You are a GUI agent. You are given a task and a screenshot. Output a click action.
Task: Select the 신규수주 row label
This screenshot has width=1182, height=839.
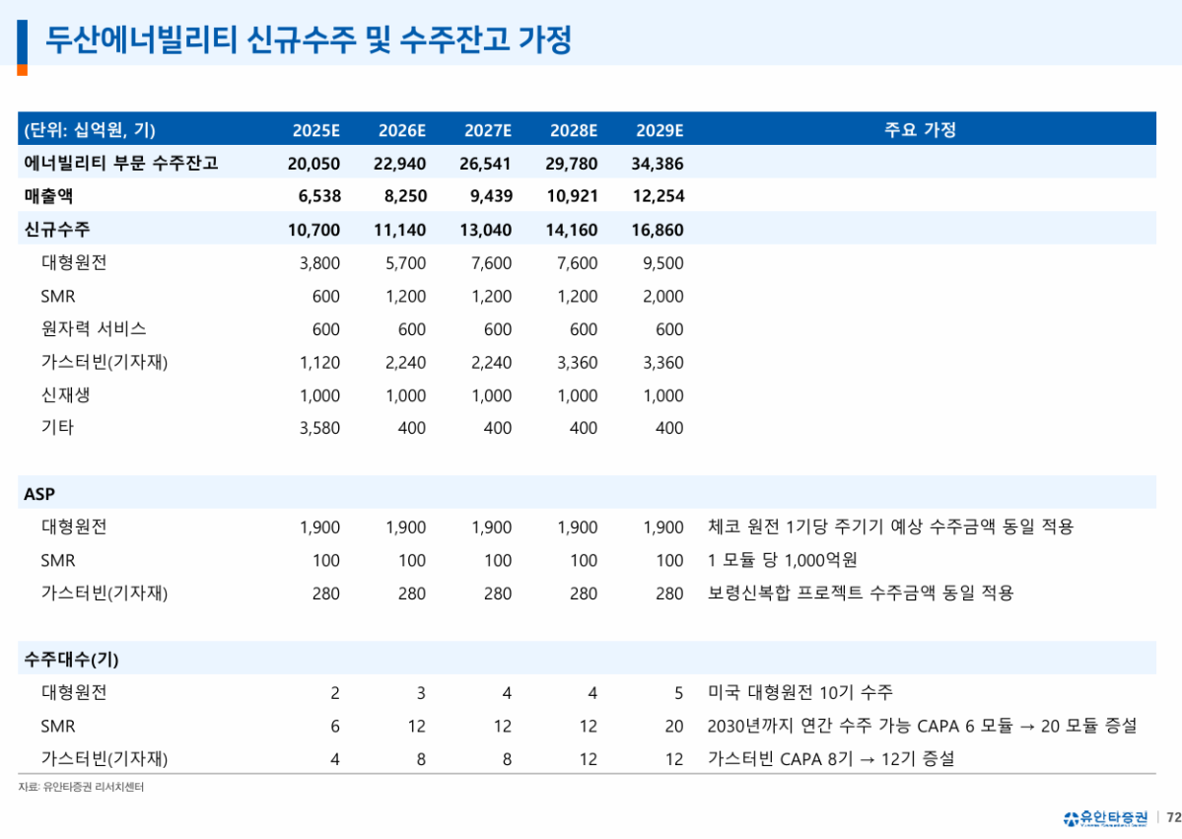[x=56, y=229]
